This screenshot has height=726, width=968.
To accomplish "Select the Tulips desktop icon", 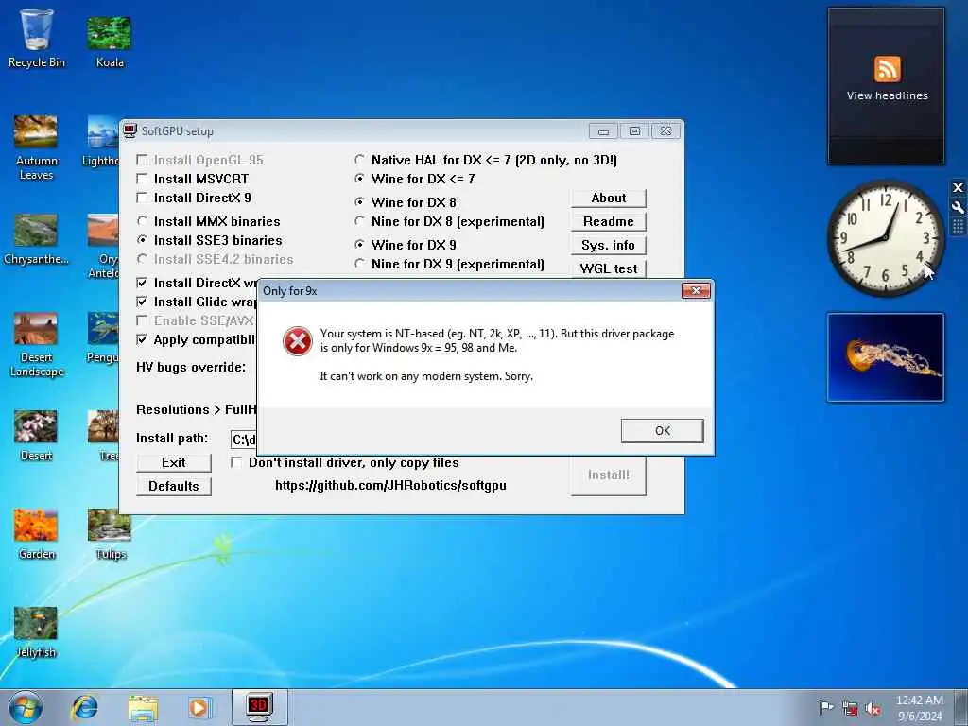I will 110,534.
